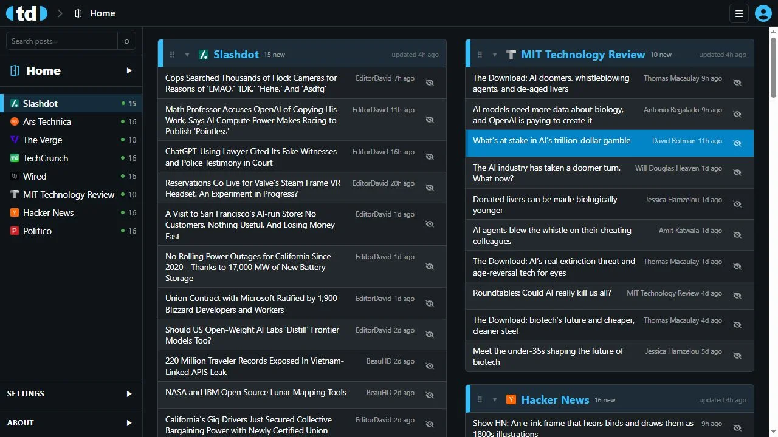Select Wired feed in sidebar
The height and width of the screenshot is (437, 778).
71,177
